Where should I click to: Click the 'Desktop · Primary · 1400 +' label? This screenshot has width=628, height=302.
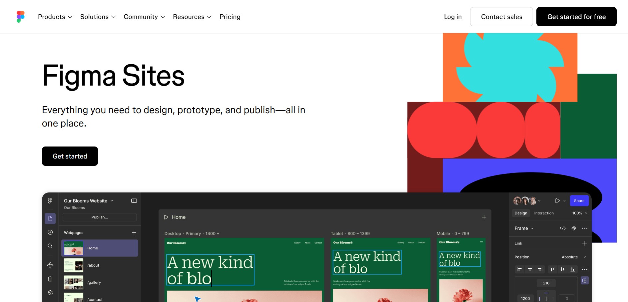pyautogui.click(x=192, y=234)
